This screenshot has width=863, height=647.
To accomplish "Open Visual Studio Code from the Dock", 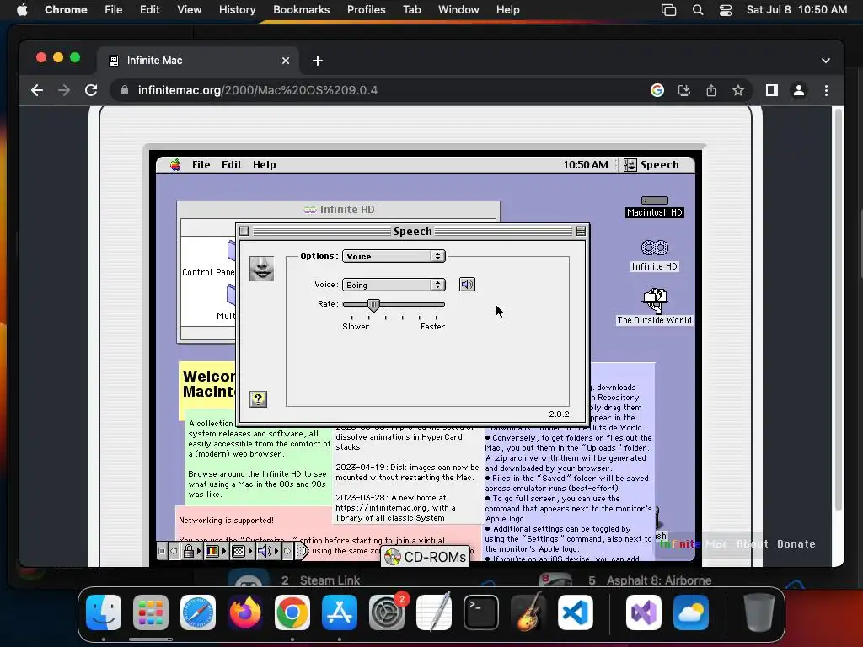I will click(575, 612).
